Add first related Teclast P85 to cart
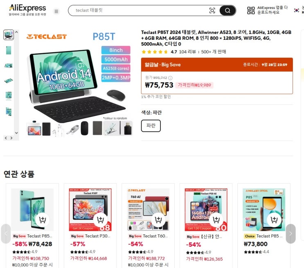 (x=42, y=220)
